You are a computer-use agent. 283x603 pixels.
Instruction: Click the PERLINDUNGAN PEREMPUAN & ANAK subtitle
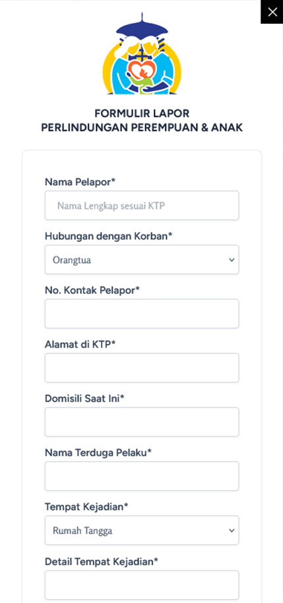click(x=142, y=127)
